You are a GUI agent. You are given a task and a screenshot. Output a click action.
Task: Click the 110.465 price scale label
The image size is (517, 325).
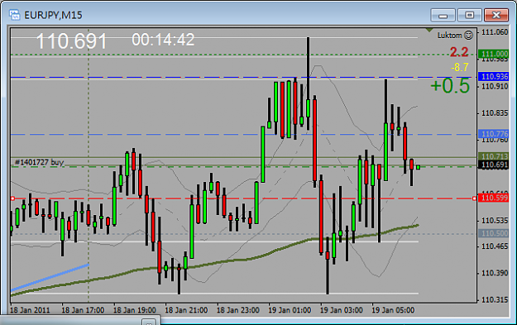(x=495, y=246)
